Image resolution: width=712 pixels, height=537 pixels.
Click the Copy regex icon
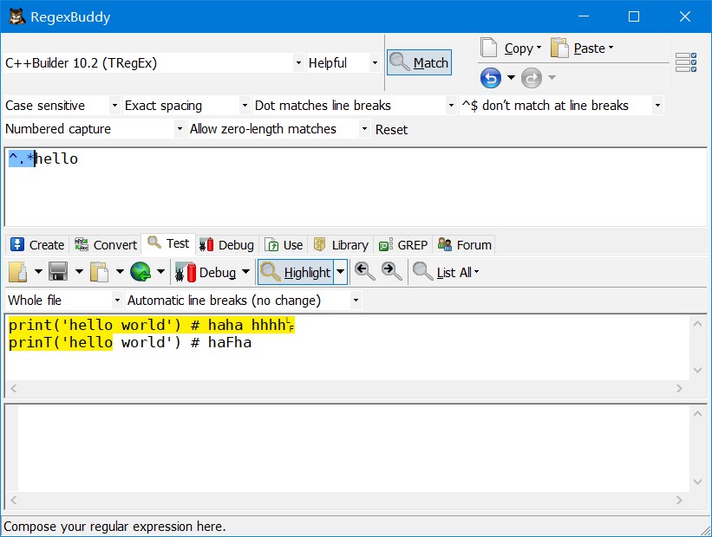point(489,48)
